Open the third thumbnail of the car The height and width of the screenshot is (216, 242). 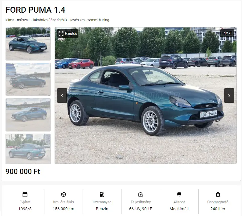point(28,115)
